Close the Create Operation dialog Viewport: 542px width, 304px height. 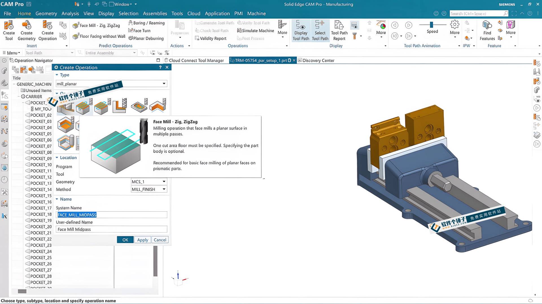167,67
